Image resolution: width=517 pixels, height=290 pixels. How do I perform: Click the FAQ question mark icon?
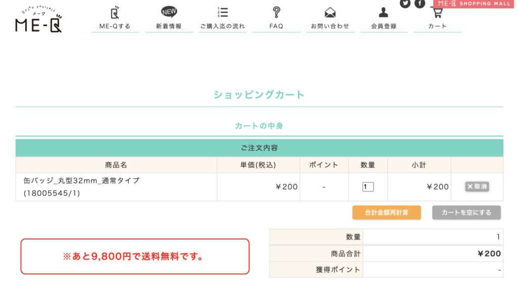[x=276, y=12]
